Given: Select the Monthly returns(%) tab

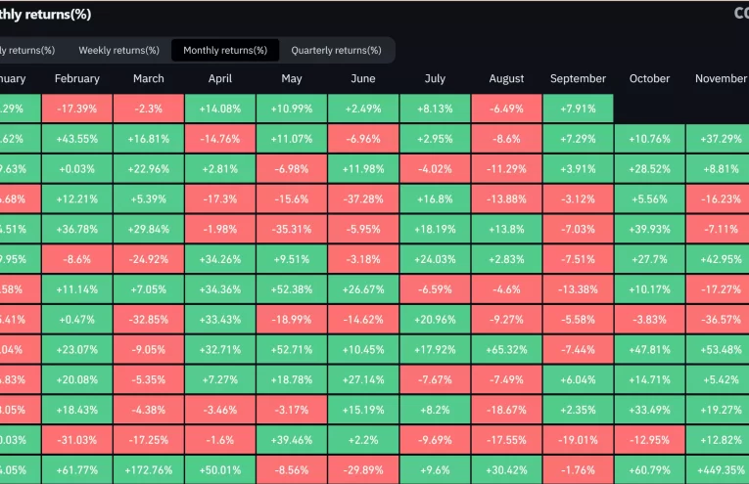Looking at the screenshot, I should pos(224,50).
